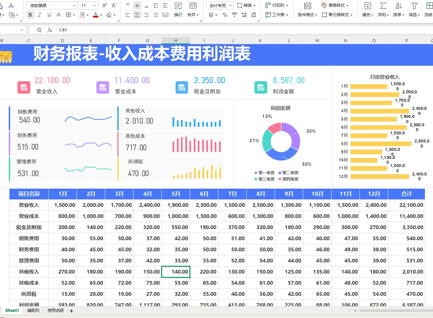Switch to the 辅助列 sheet tab
Screen dimensions: 433x318
[33, 311]
